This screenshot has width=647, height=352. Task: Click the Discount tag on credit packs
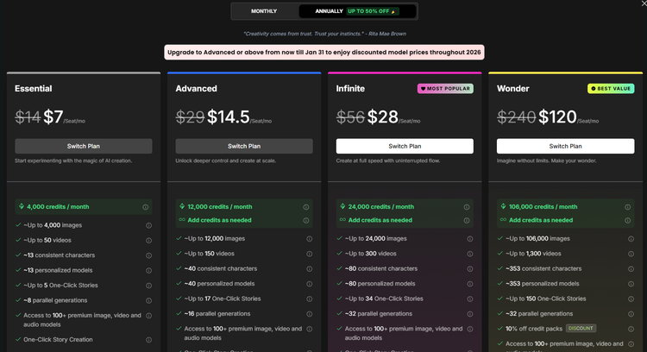click(581, 329)
